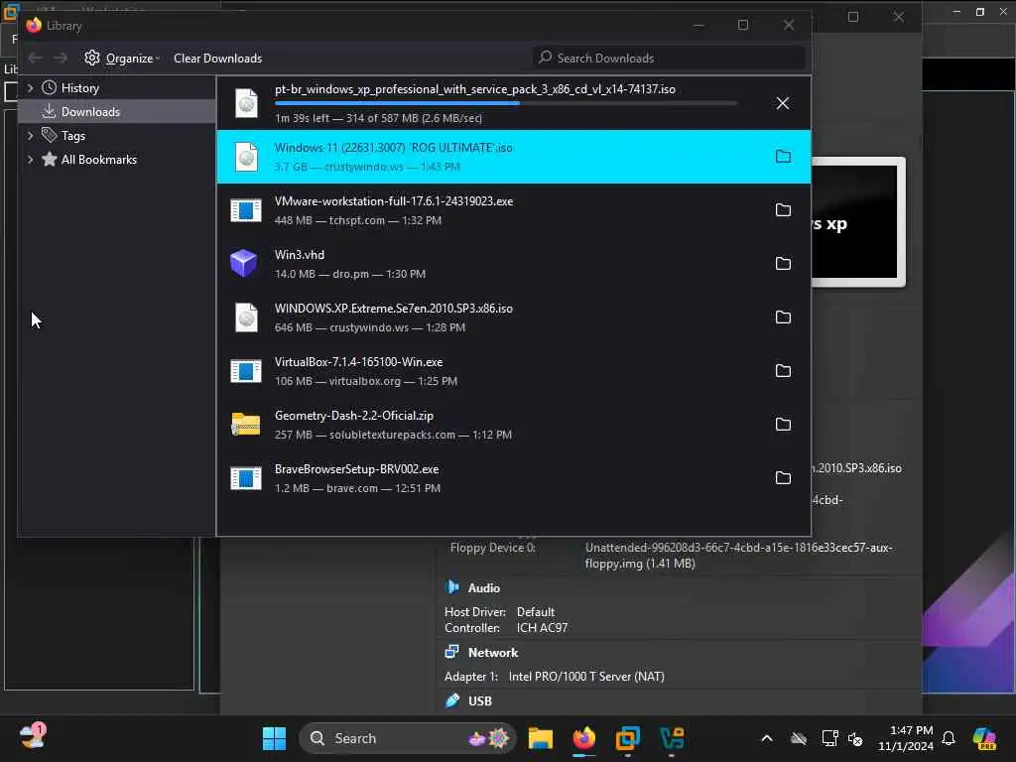1016x762 pixels.
Task: Show VirtualBox-7.1.4 installer in folder
Action: [783, 371]
